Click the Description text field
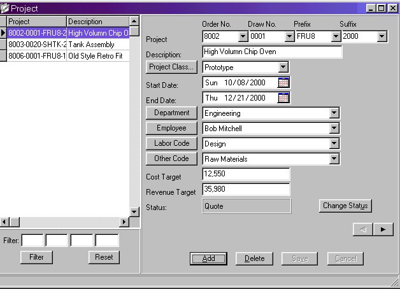Image resolution: width=400 pixels, height=289 pixels. (x=272, y=52)
